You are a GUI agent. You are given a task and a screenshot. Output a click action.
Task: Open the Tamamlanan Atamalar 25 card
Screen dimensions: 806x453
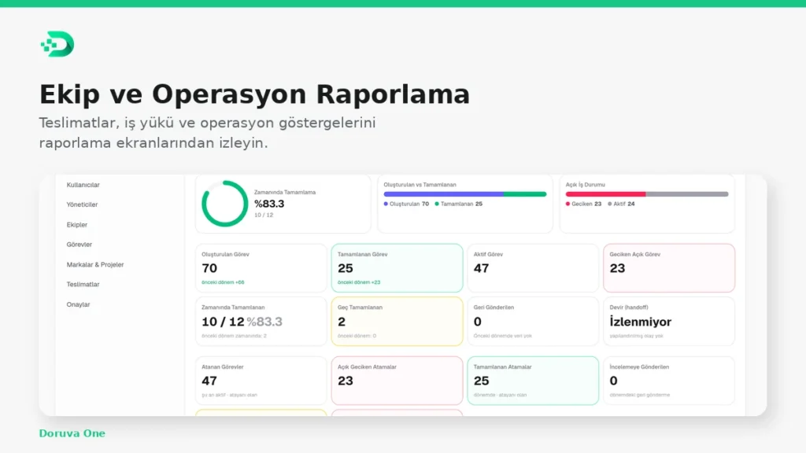533,381
